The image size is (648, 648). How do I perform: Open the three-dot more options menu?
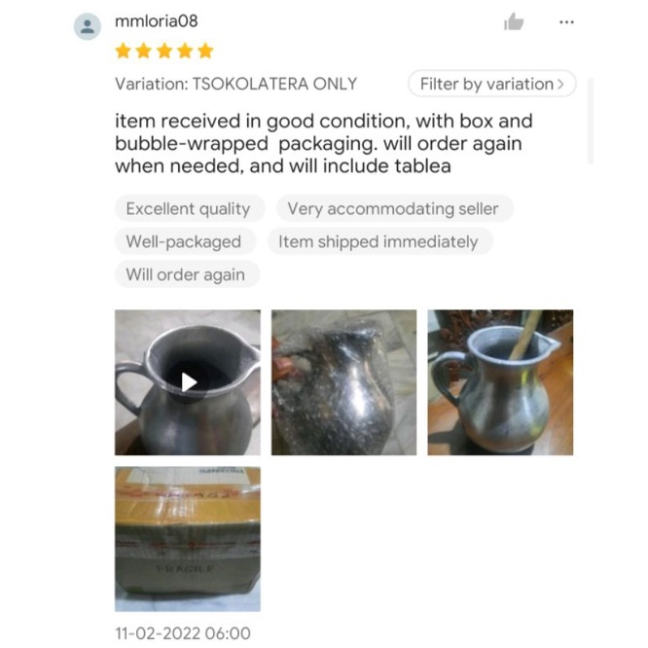point(566,22)
